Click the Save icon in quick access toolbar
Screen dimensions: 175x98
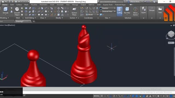tap(10, 2)
